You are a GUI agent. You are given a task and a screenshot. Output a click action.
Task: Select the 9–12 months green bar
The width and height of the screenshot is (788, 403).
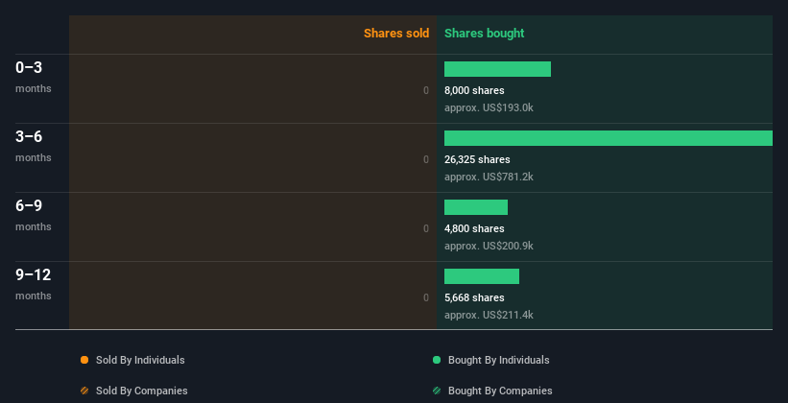click(482, 276)
